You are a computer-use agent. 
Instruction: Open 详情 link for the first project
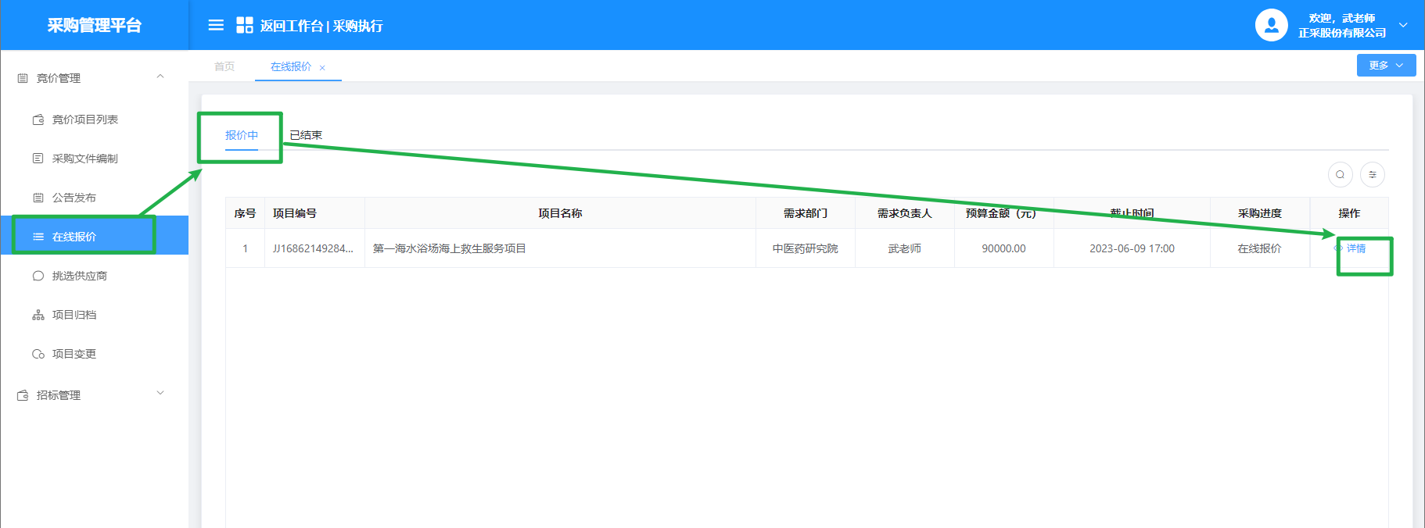(x=1355, y=248)
